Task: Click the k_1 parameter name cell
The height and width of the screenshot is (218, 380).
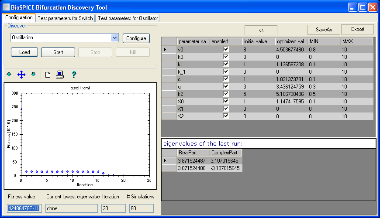Action: [193, 72]
